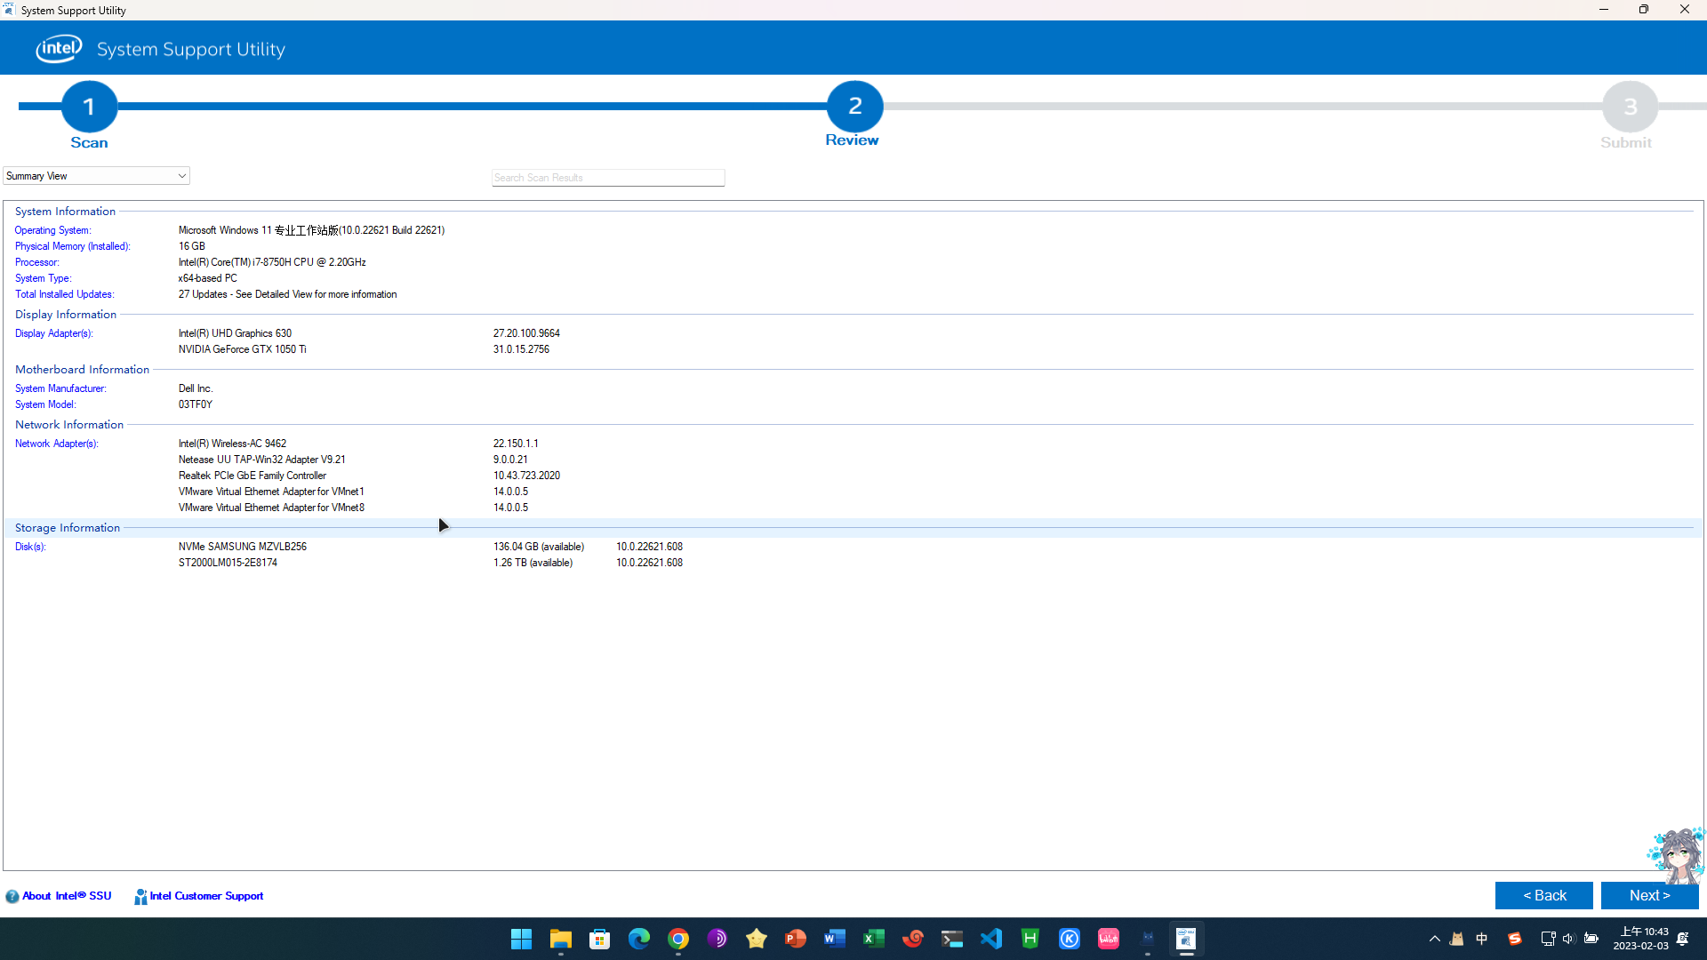Open the blue K app from taskbar
The image size is (1707, 960).
tap(1069, 939)
